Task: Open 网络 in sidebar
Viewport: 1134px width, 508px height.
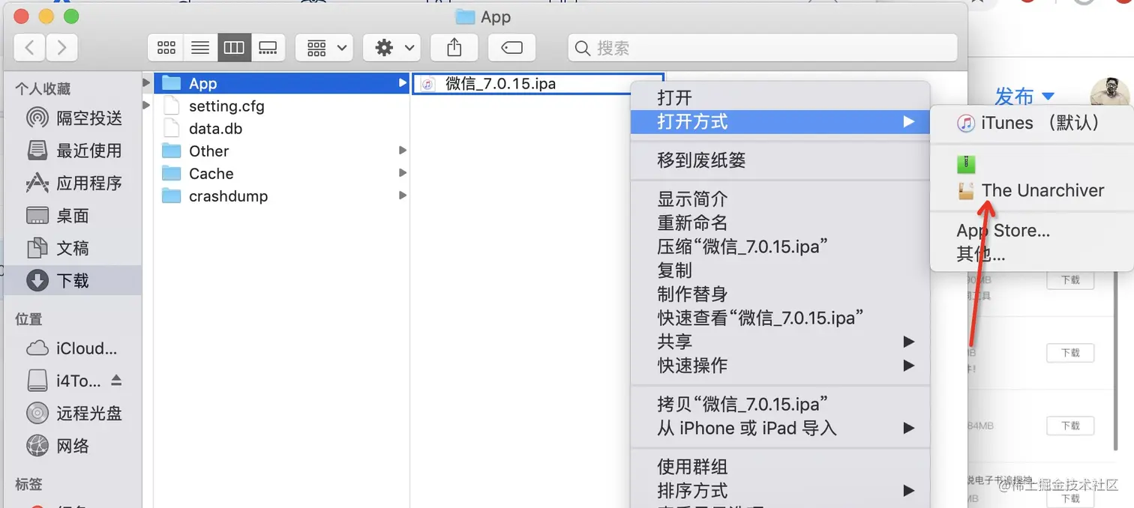Action: pos(73,446)
